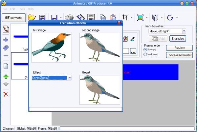Click the blank page new-frame icon
The image size is (197, 132).
tap(6, 66)
